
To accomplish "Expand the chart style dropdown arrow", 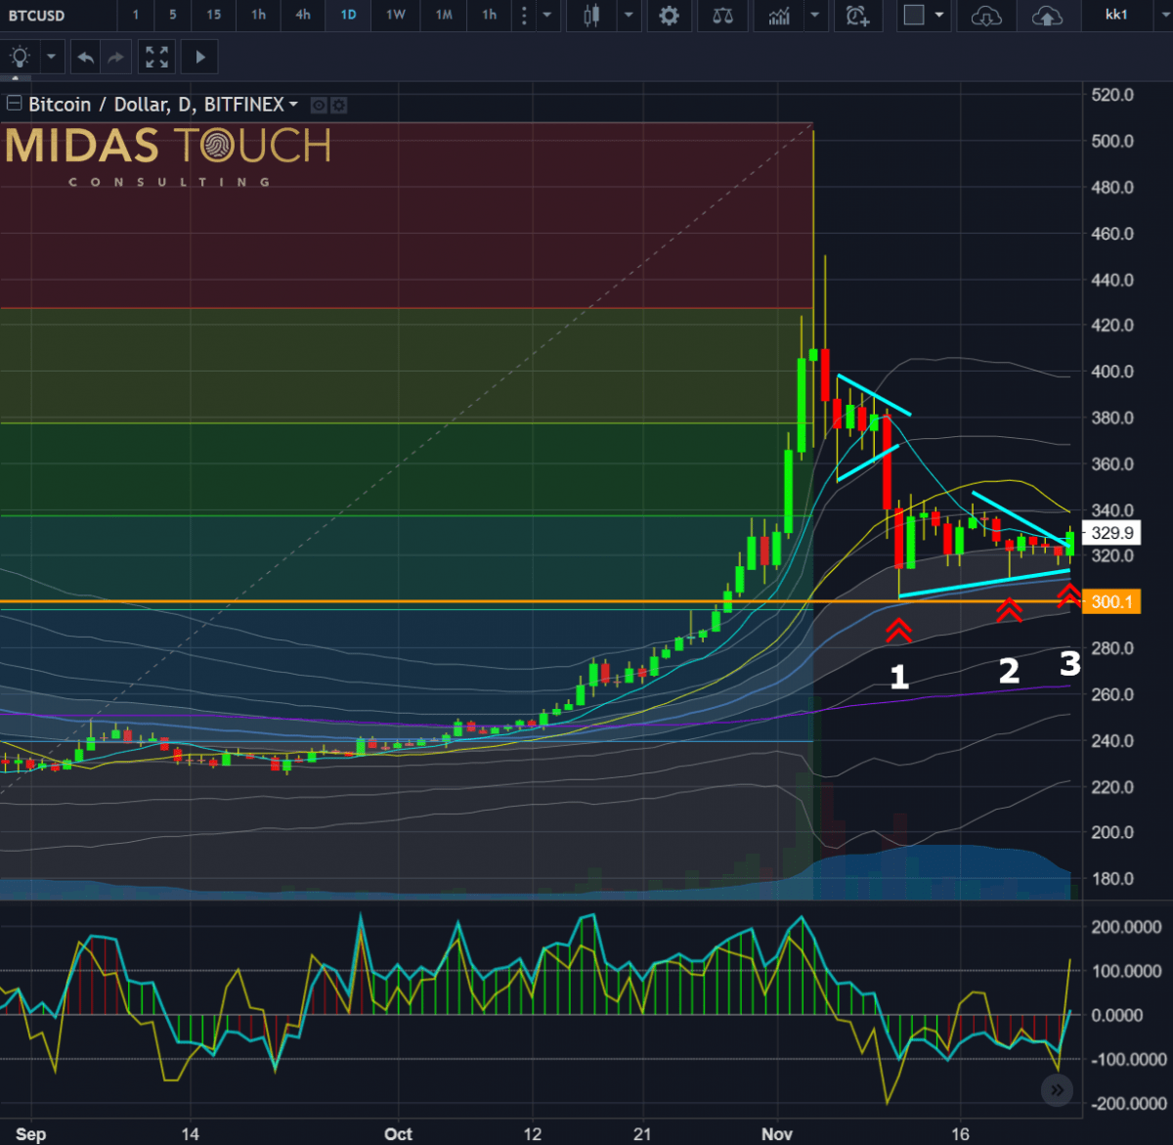I will tap(629, 16).
